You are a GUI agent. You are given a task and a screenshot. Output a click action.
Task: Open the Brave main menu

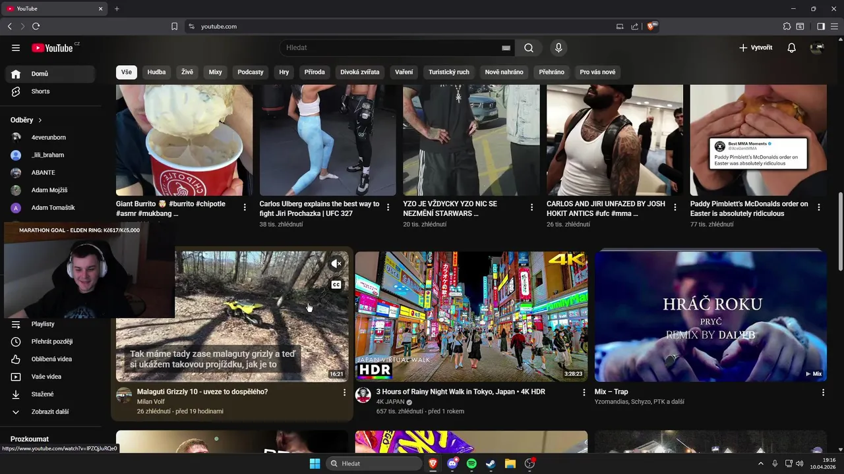click(x=835, y=26)
